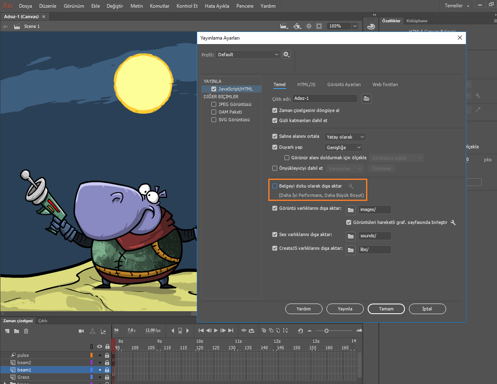This screenshot has width=497, height=384.
Task: Open the Yatay olarak dropdown
Action: click(345, 137)
